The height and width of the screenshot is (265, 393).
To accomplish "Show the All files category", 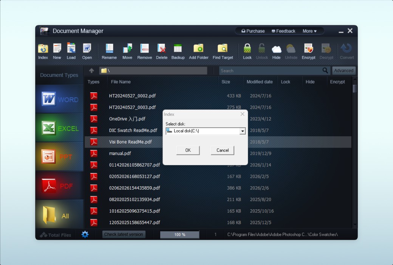I will [59, 215].
